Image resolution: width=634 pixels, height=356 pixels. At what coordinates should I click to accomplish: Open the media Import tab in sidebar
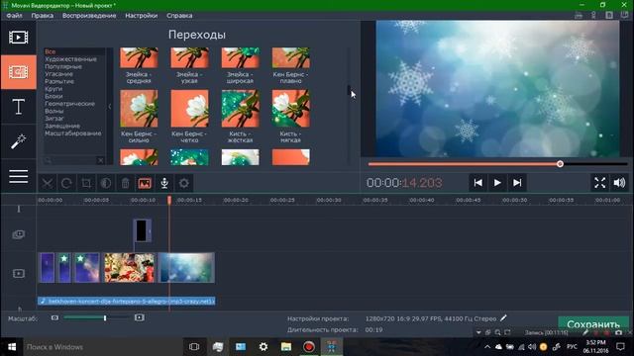[x=18, y=38]
